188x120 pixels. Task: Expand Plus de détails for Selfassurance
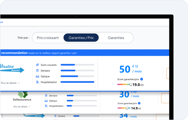point(22,106)
